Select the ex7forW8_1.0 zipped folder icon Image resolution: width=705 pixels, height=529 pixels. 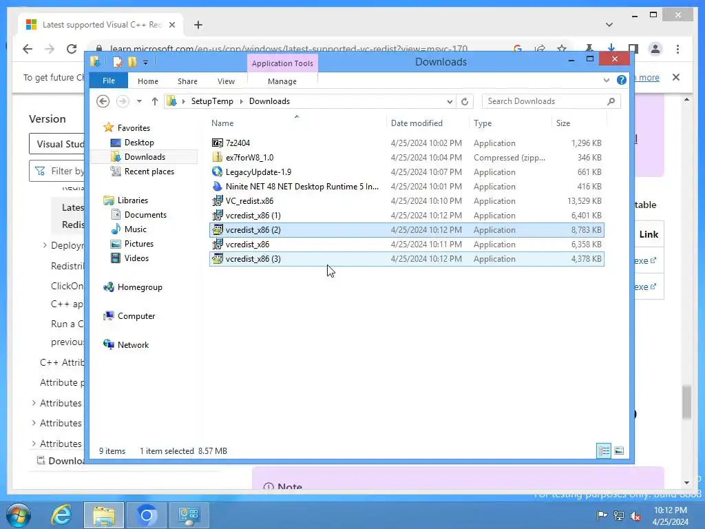[217, 158]
